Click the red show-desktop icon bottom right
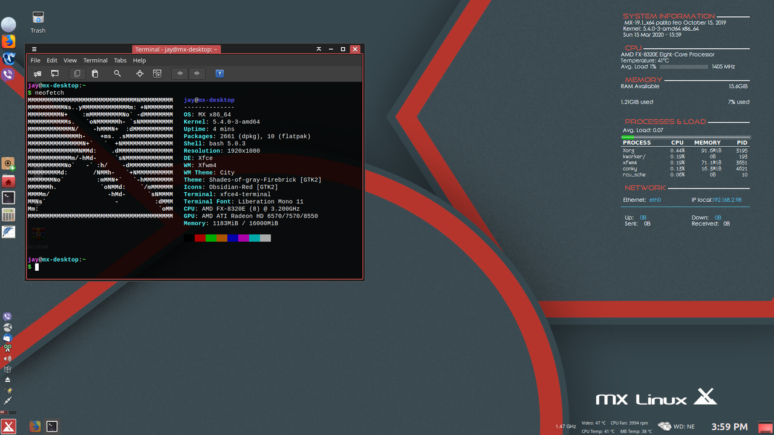The image size is (774, 435). click(x=765, y=427)
